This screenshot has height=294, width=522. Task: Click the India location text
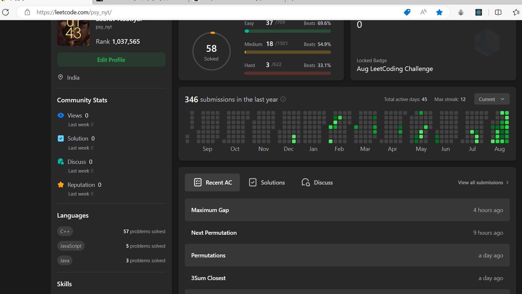73,78
